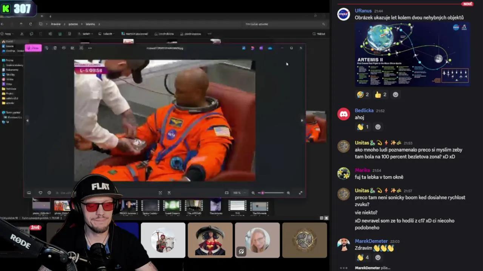
Task: Click the cut scissors icon in Explorer toolbar
Action: [22, 34]
